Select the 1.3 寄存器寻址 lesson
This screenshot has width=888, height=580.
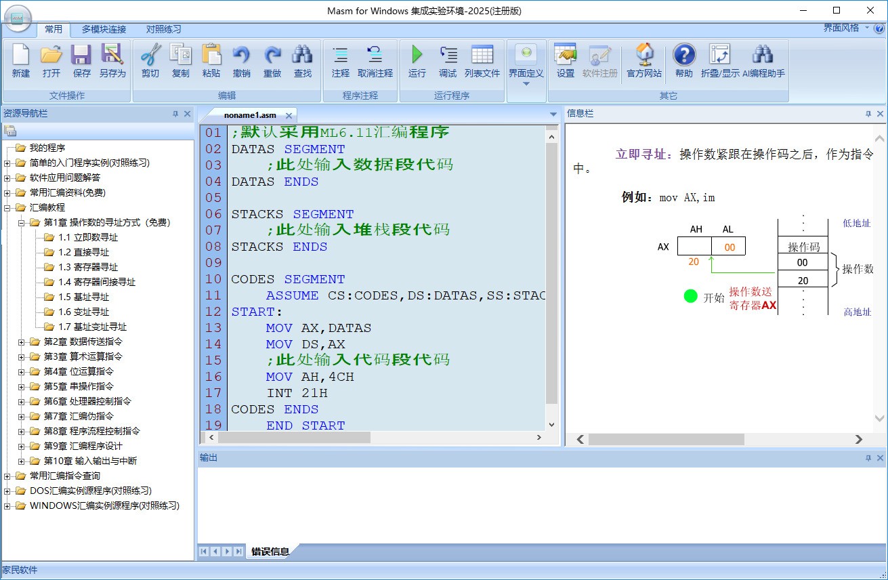87,267
